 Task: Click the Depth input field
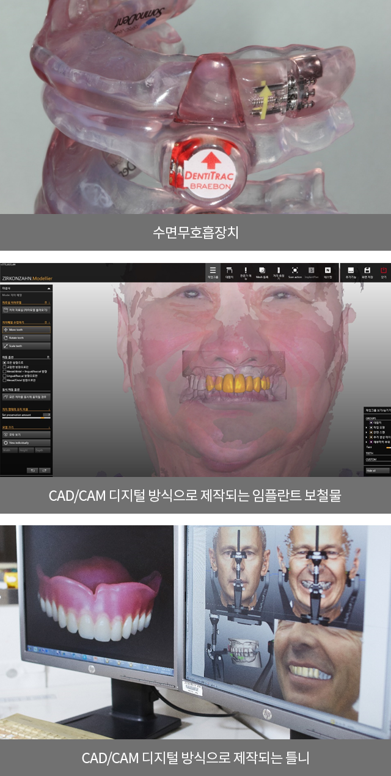(43, 450)
